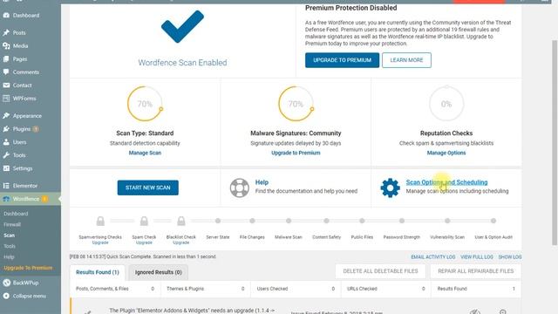Image resolution: width=558 pixels, height=314 pixels.
Task: Click Upgrade under Spamvertising Checks
Action: click(x=100, y=242)
